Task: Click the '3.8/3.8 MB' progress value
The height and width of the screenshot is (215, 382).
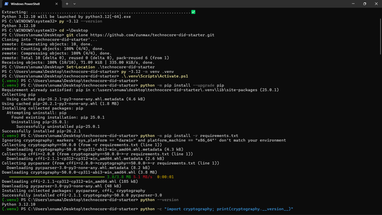Action: pos(119,177)
